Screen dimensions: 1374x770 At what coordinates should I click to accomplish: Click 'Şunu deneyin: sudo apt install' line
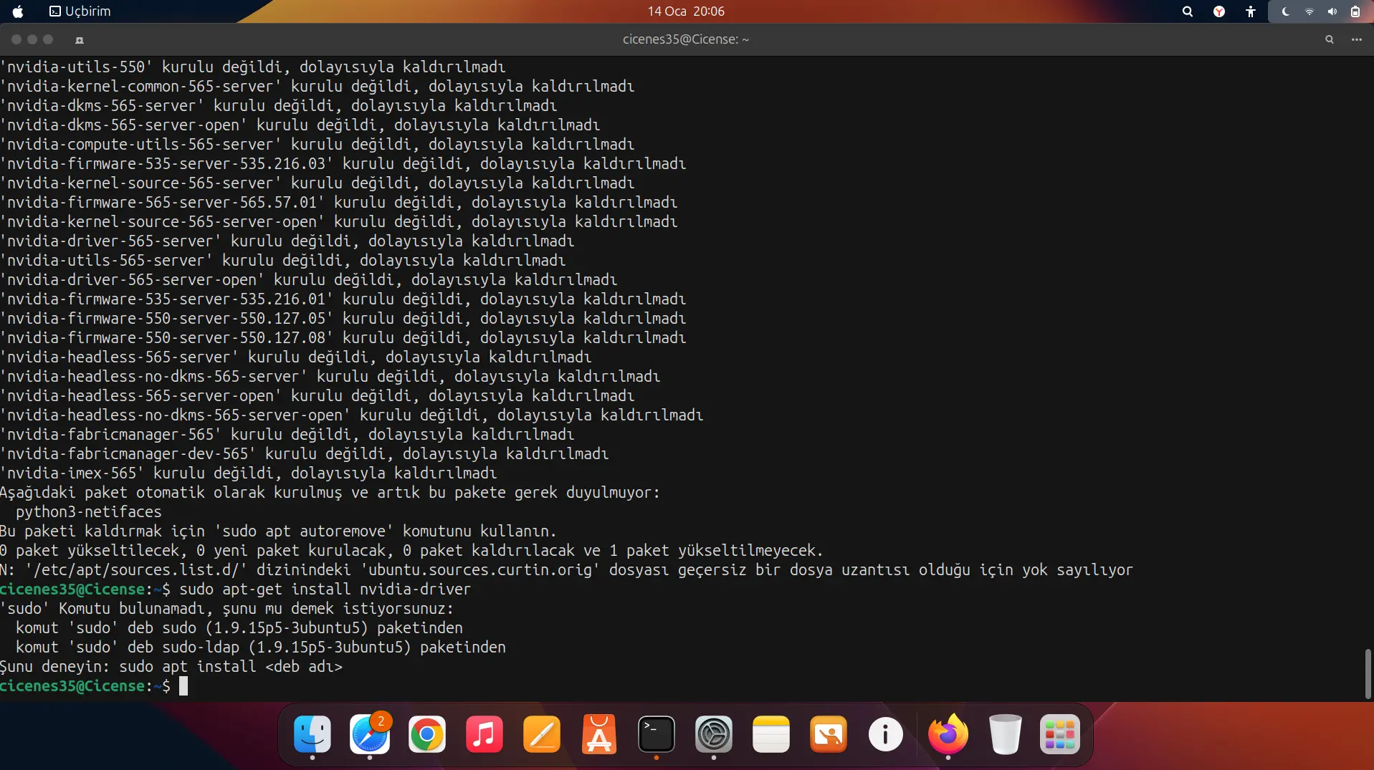171,667
